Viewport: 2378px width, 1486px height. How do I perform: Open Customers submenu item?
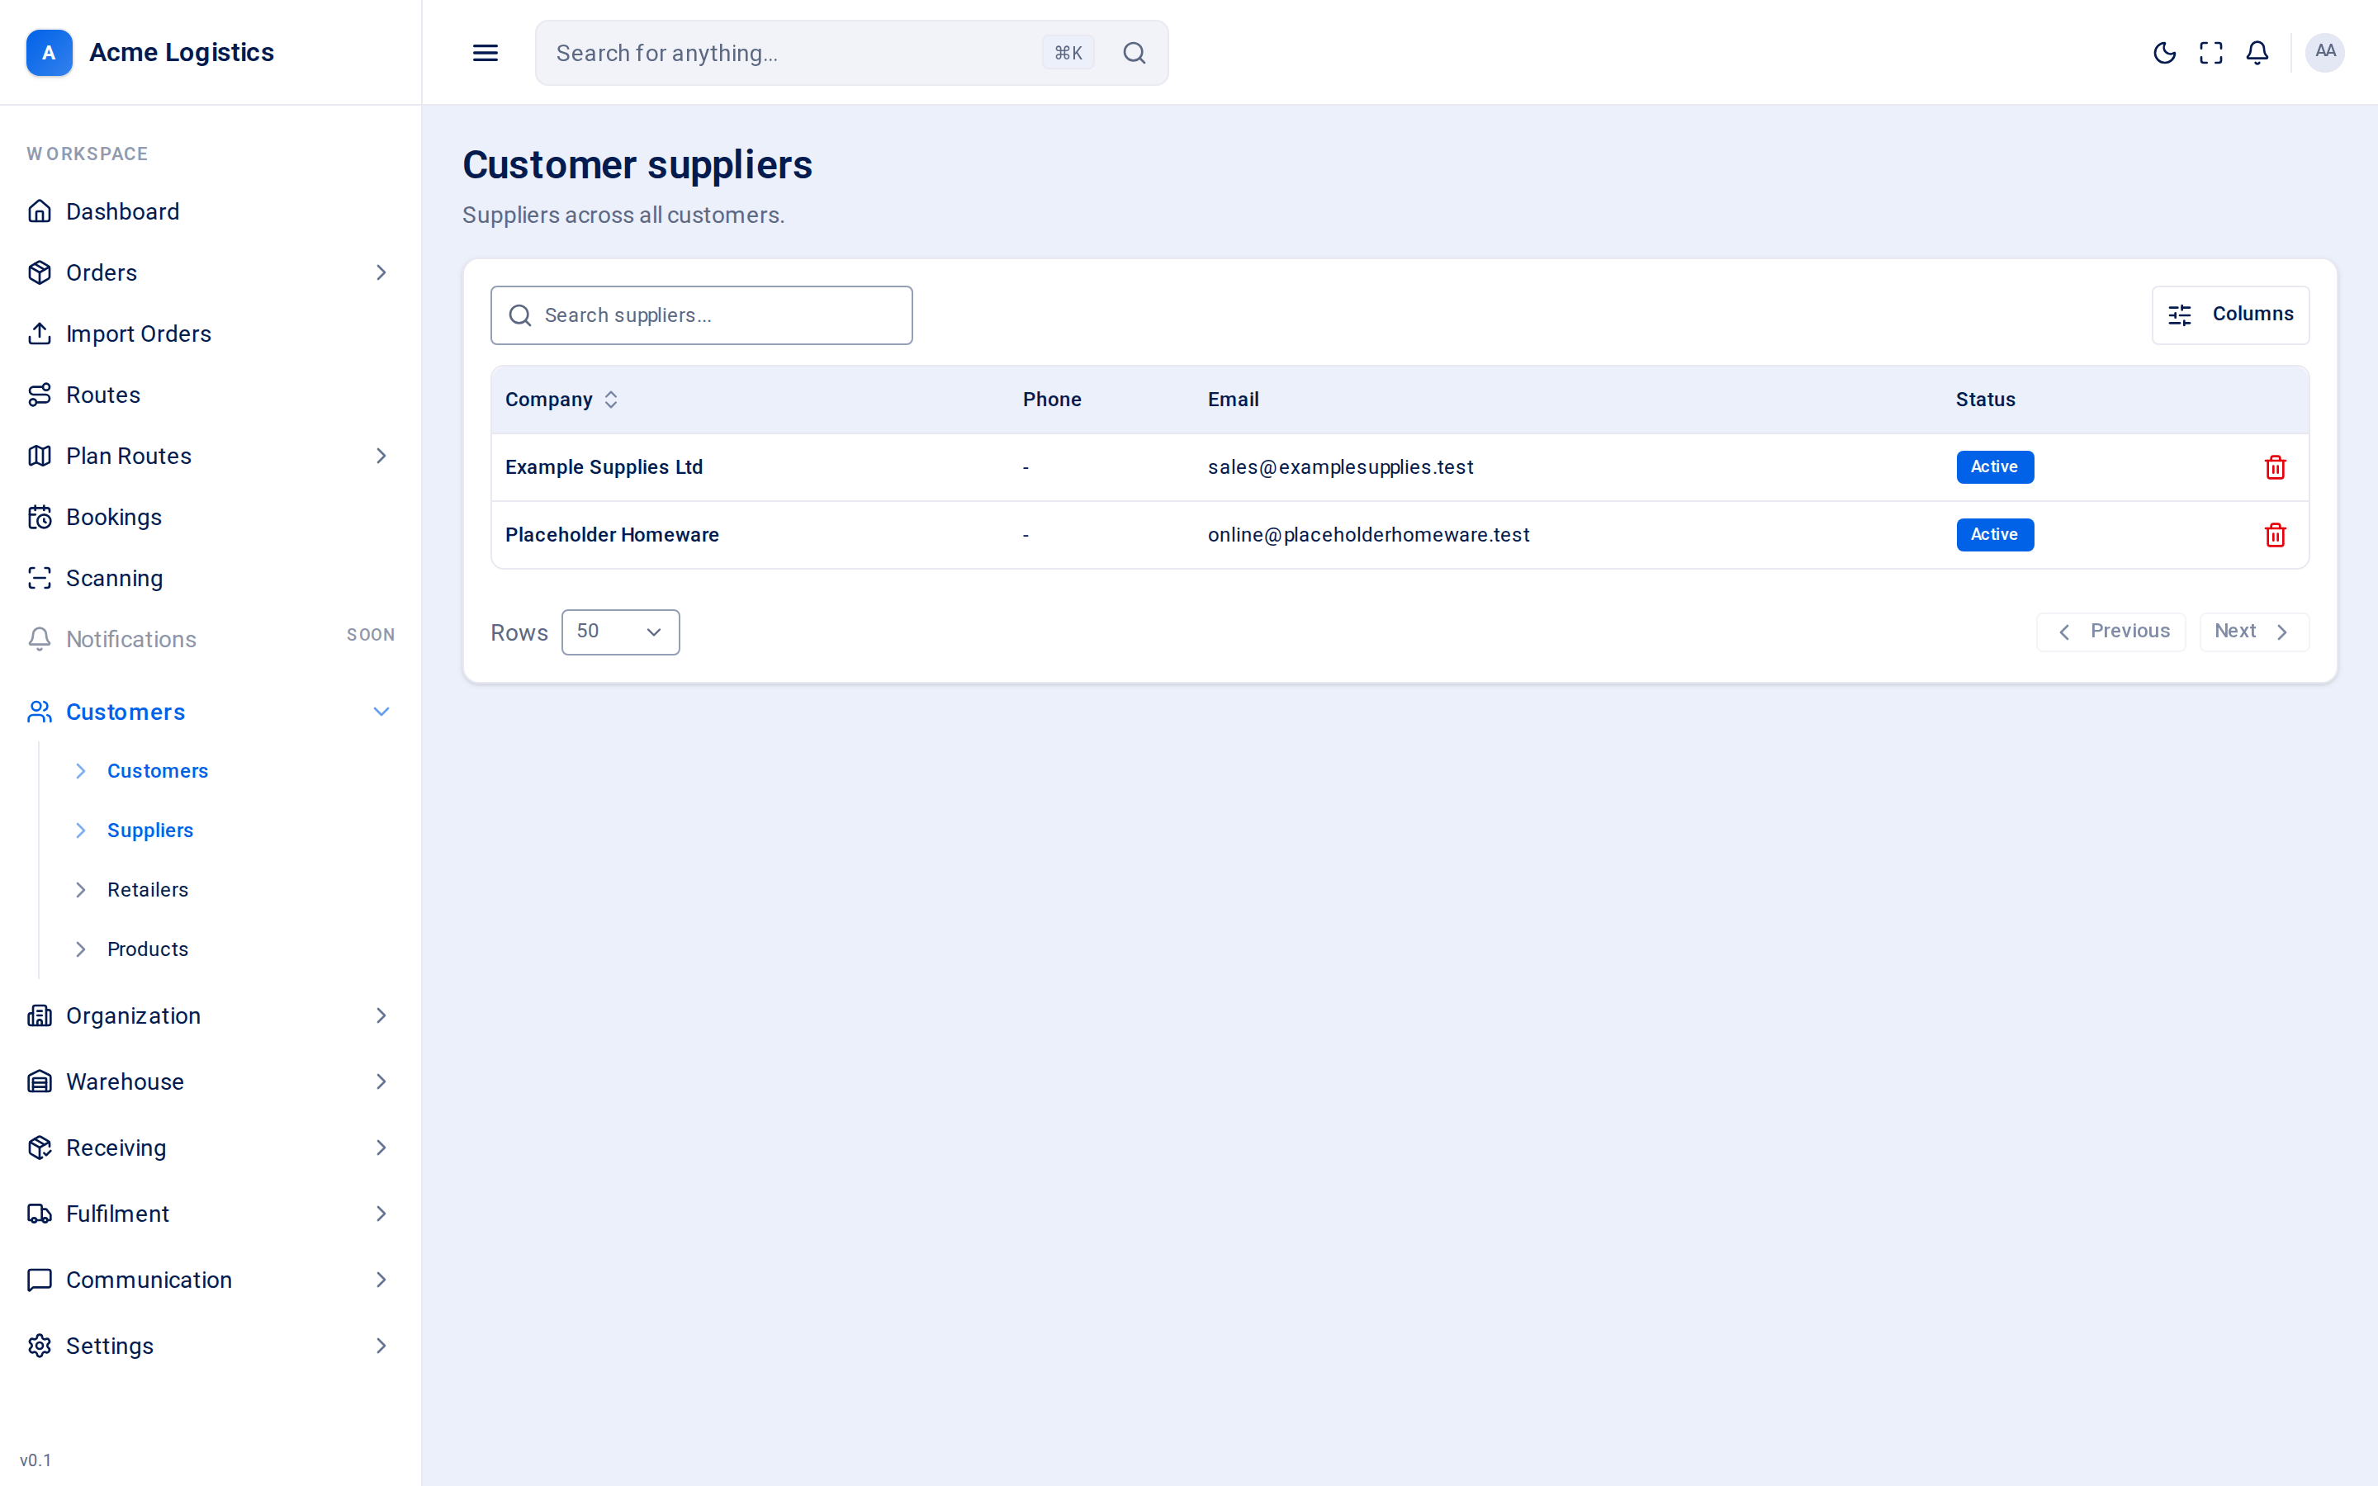coord(157,770)
